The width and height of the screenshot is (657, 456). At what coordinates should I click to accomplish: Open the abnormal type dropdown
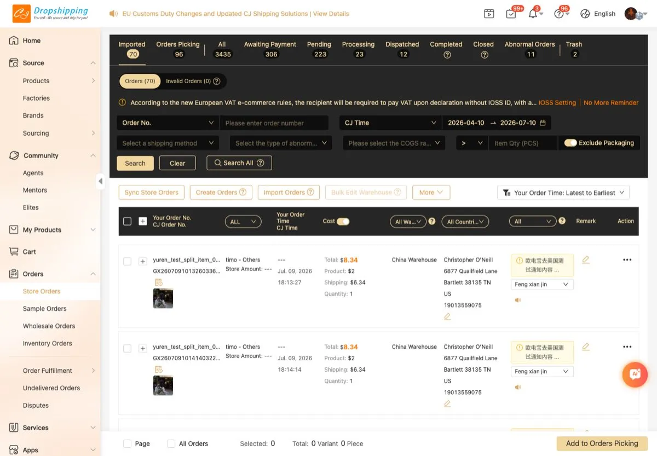(281, 143)
